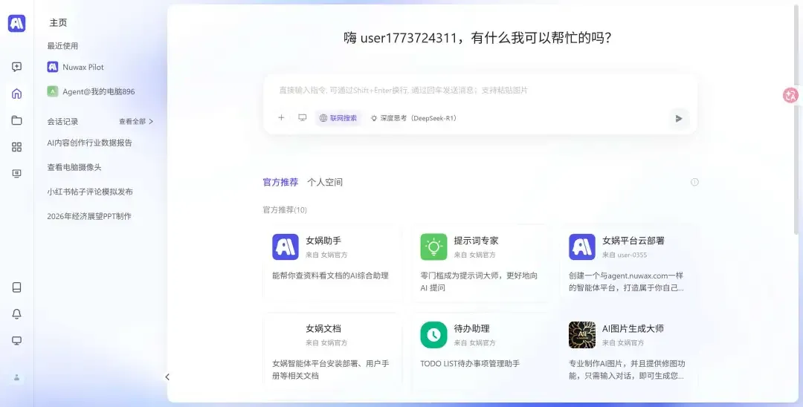Open Nuwax Pilot from recently used
Screen dimensions: 803x407
(x=83, y=67)
